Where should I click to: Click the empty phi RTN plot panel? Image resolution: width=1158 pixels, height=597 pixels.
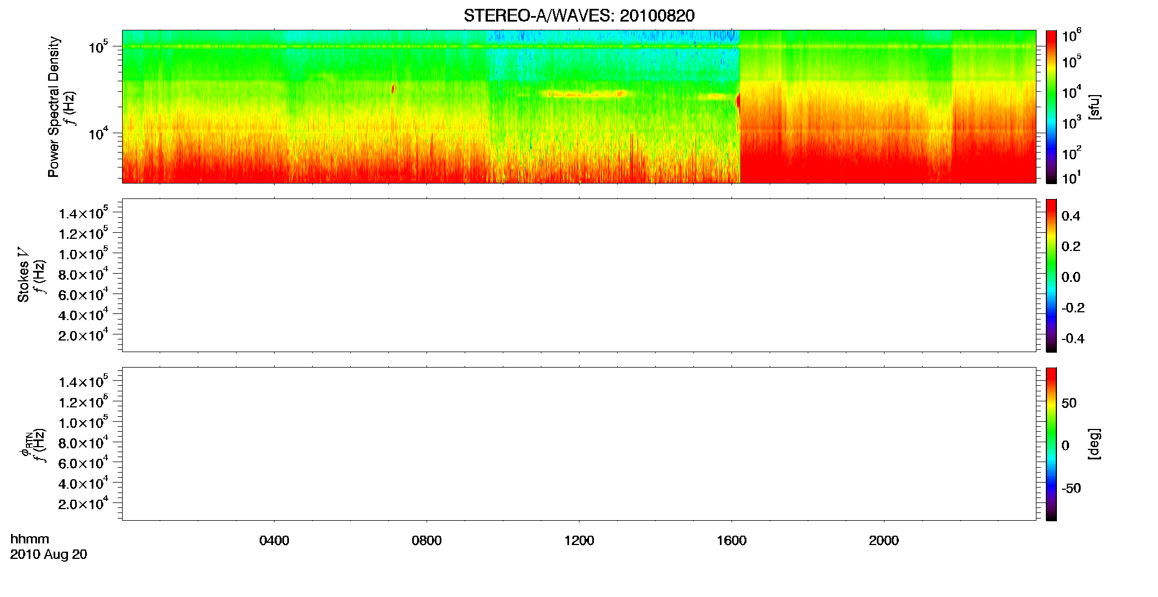[579, 444]
